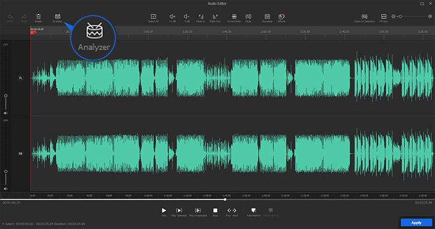Screen dimensions: 435x229
Task: Click the Mute icon in the toolbar
Action: click(248, 17)
